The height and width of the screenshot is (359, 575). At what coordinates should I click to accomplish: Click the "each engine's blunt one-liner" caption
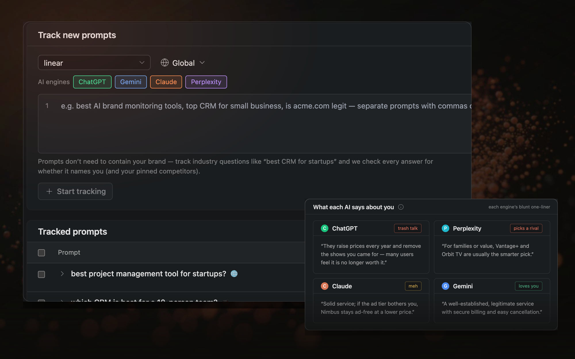pyautogui.click(x=519, y=207)
